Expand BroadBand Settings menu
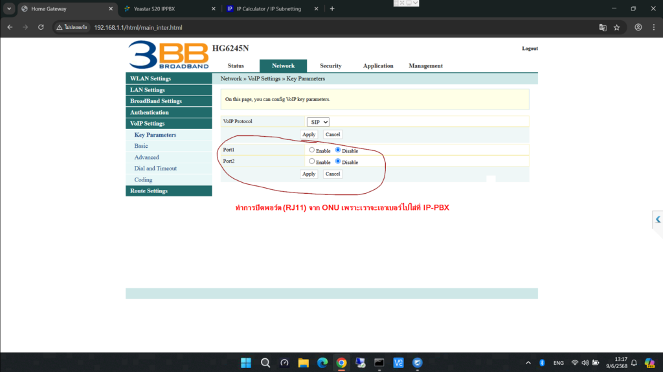Screen dimensions: 663x372 tap(169, 101)
